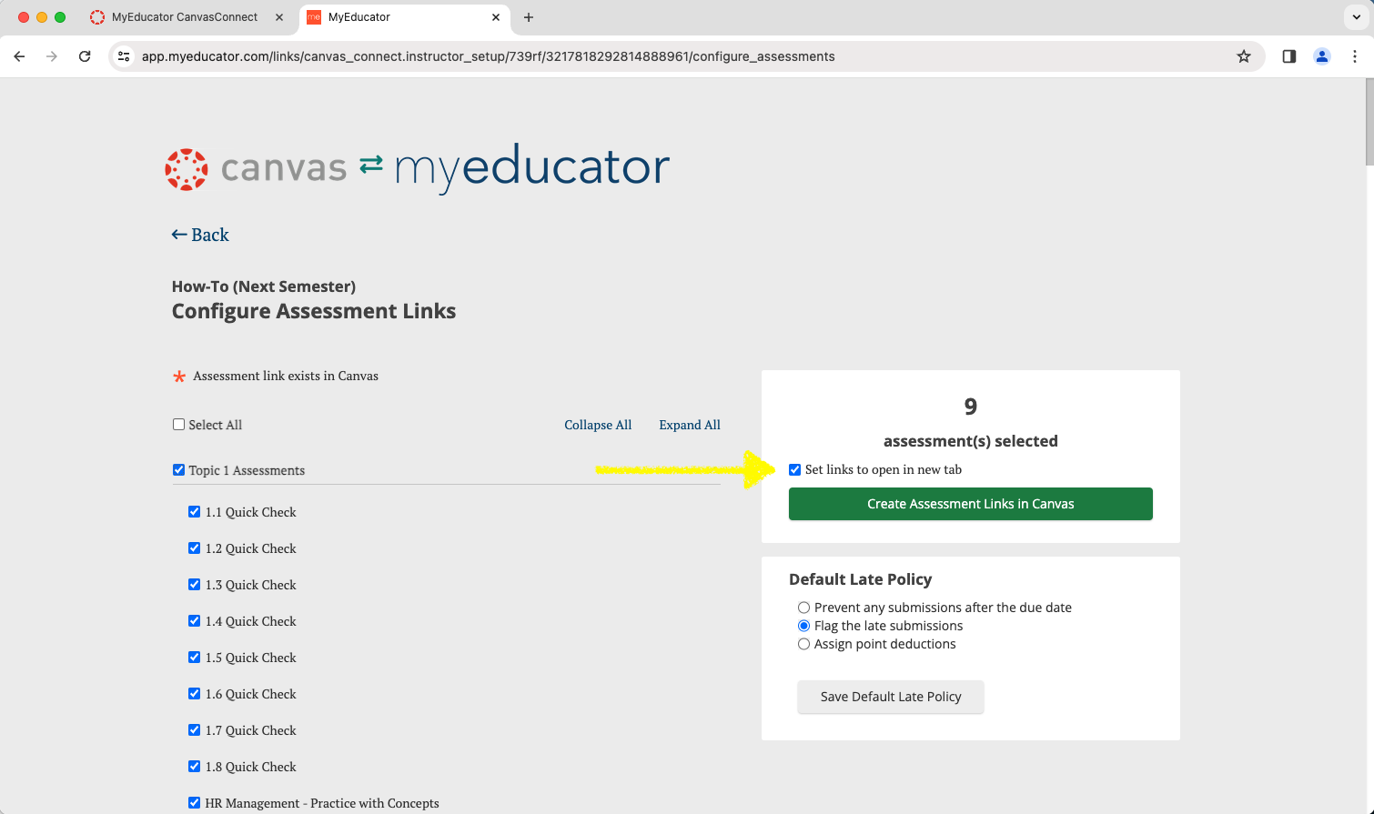Image resolution: width=1374 pixels, height=814 pixels.
Task: Reload the page with refresh icon
Action: point(85,56)
